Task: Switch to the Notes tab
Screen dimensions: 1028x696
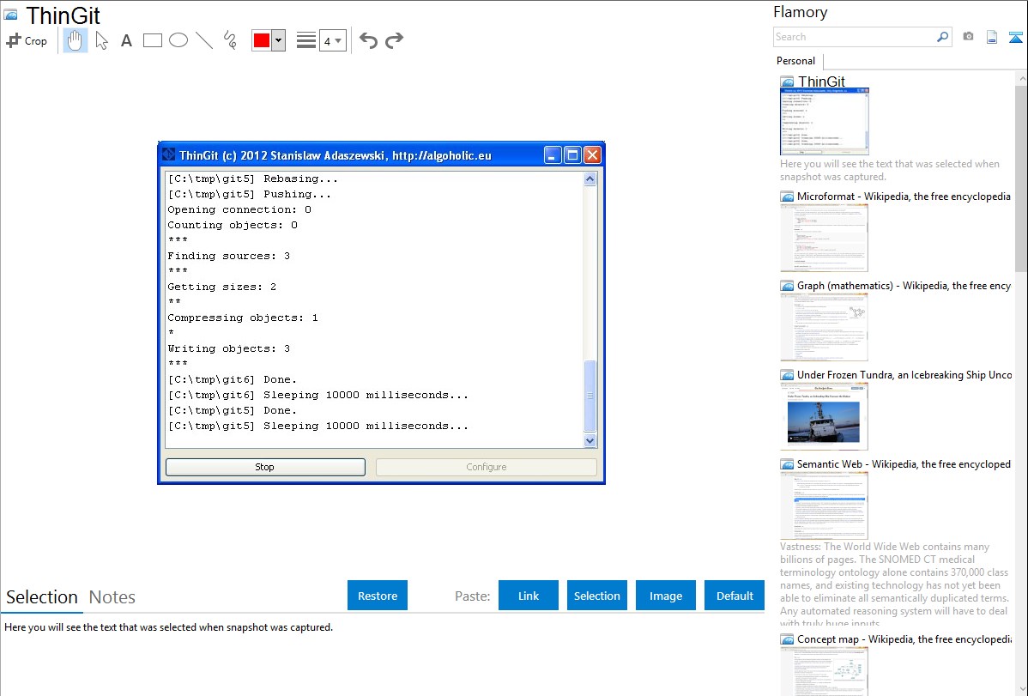Action: click(x=112, y=597)
